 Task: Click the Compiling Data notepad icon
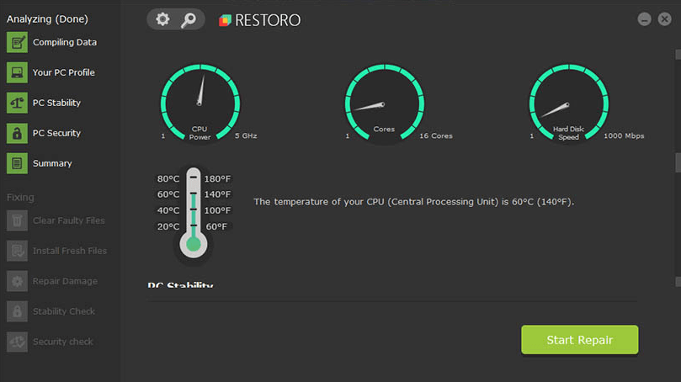[x=17, y=42]
